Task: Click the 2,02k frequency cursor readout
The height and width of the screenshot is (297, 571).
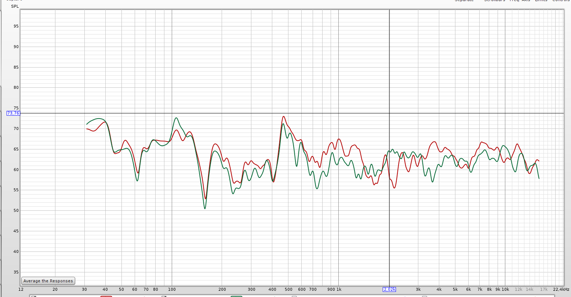Action: coord(389,289)
